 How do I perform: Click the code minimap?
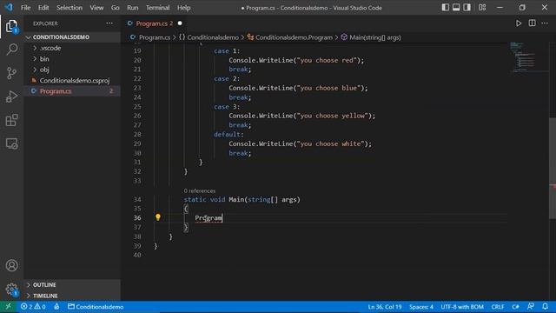527,57
